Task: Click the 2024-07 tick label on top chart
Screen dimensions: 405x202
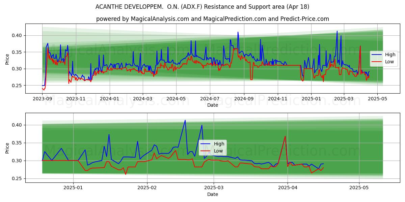Action: click(210, 99)
